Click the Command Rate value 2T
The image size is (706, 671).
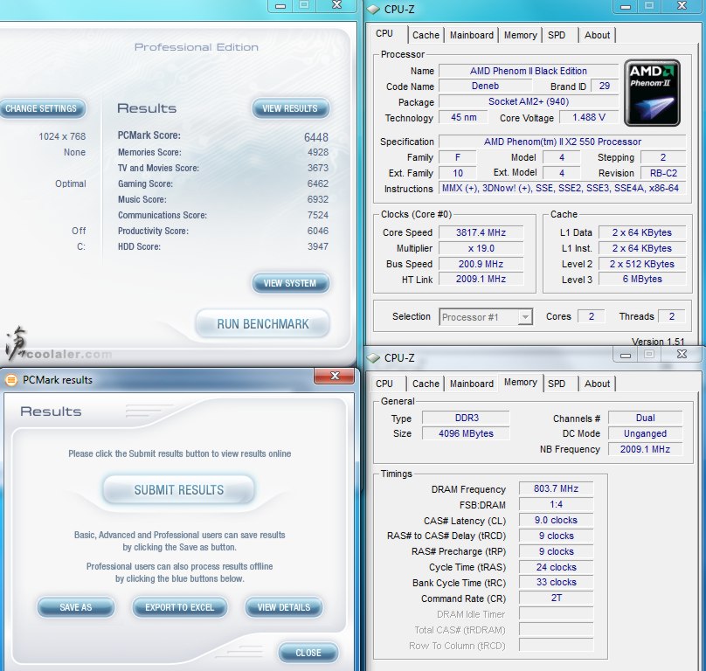[556, 598]
